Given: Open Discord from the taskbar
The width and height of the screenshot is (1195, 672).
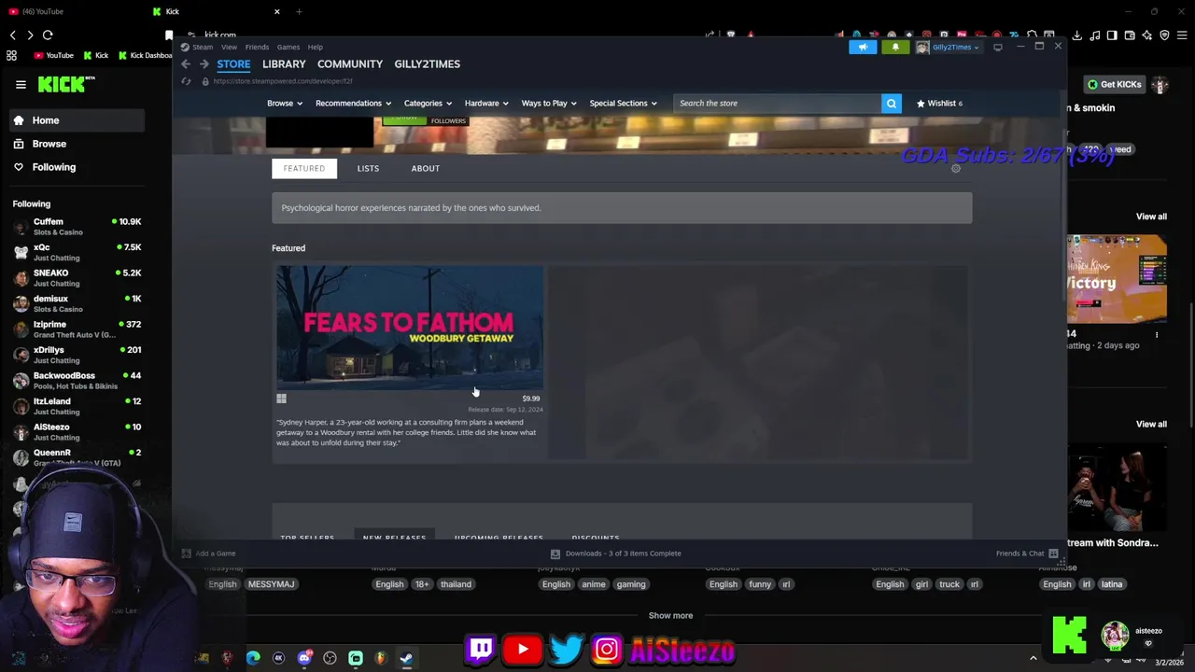Looking at the screenshot, I should pos(304,658).
